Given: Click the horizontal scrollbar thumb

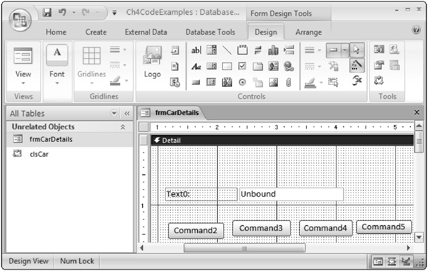Looking at the screenshot, I should [244, 248].
